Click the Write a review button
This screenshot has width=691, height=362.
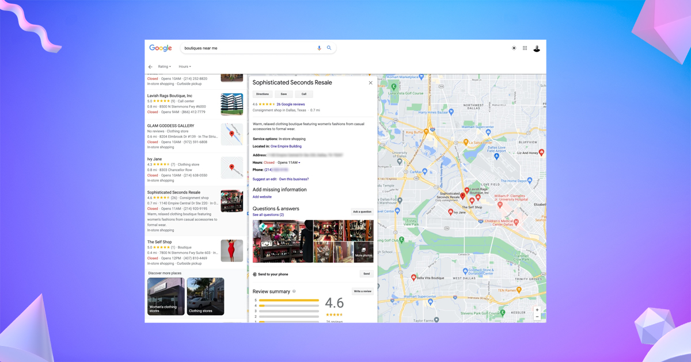pyautogui.click(x=362, y=291)
